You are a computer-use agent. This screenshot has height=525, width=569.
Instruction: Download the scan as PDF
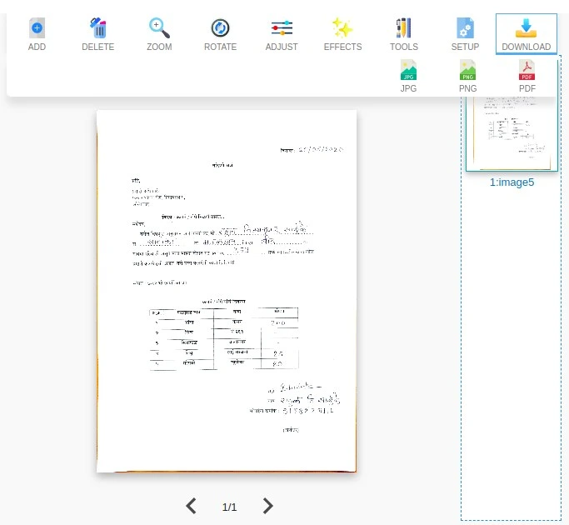click(x=527, y=76)
